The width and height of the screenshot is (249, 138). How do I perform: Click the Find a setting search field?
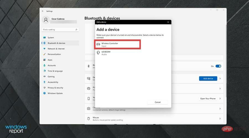58,30
